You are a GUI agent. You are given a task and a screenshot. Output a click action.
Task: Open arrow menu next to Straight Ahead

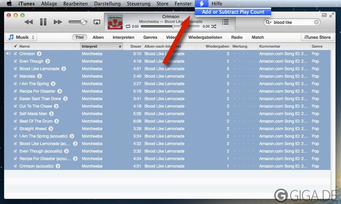[51, 129]
